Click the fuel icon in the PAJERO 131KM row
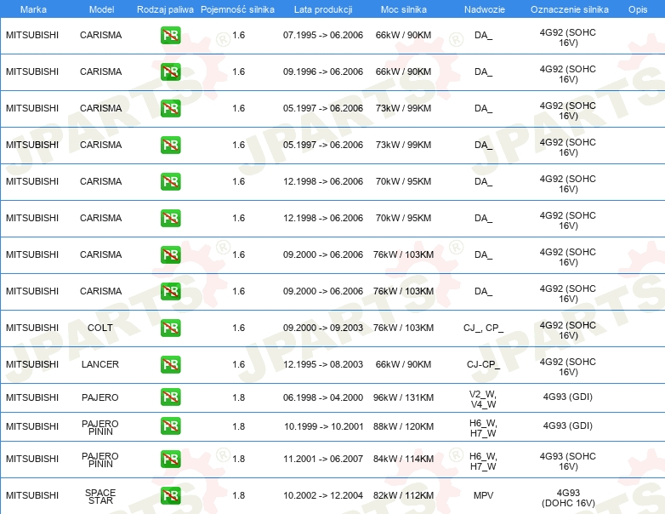This screenshot has height=514, width=665. tap(170, 397)
